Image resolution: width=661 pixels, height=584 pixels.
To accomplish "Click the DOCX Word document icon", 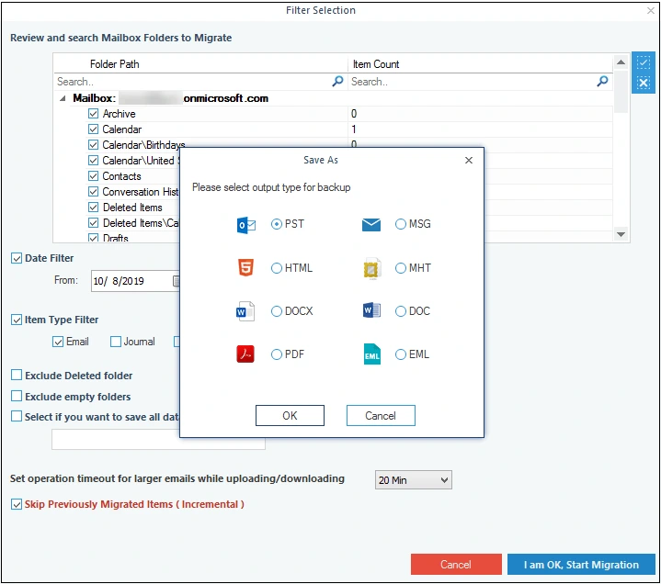I will pyautogui.click(x=245, y=311).
